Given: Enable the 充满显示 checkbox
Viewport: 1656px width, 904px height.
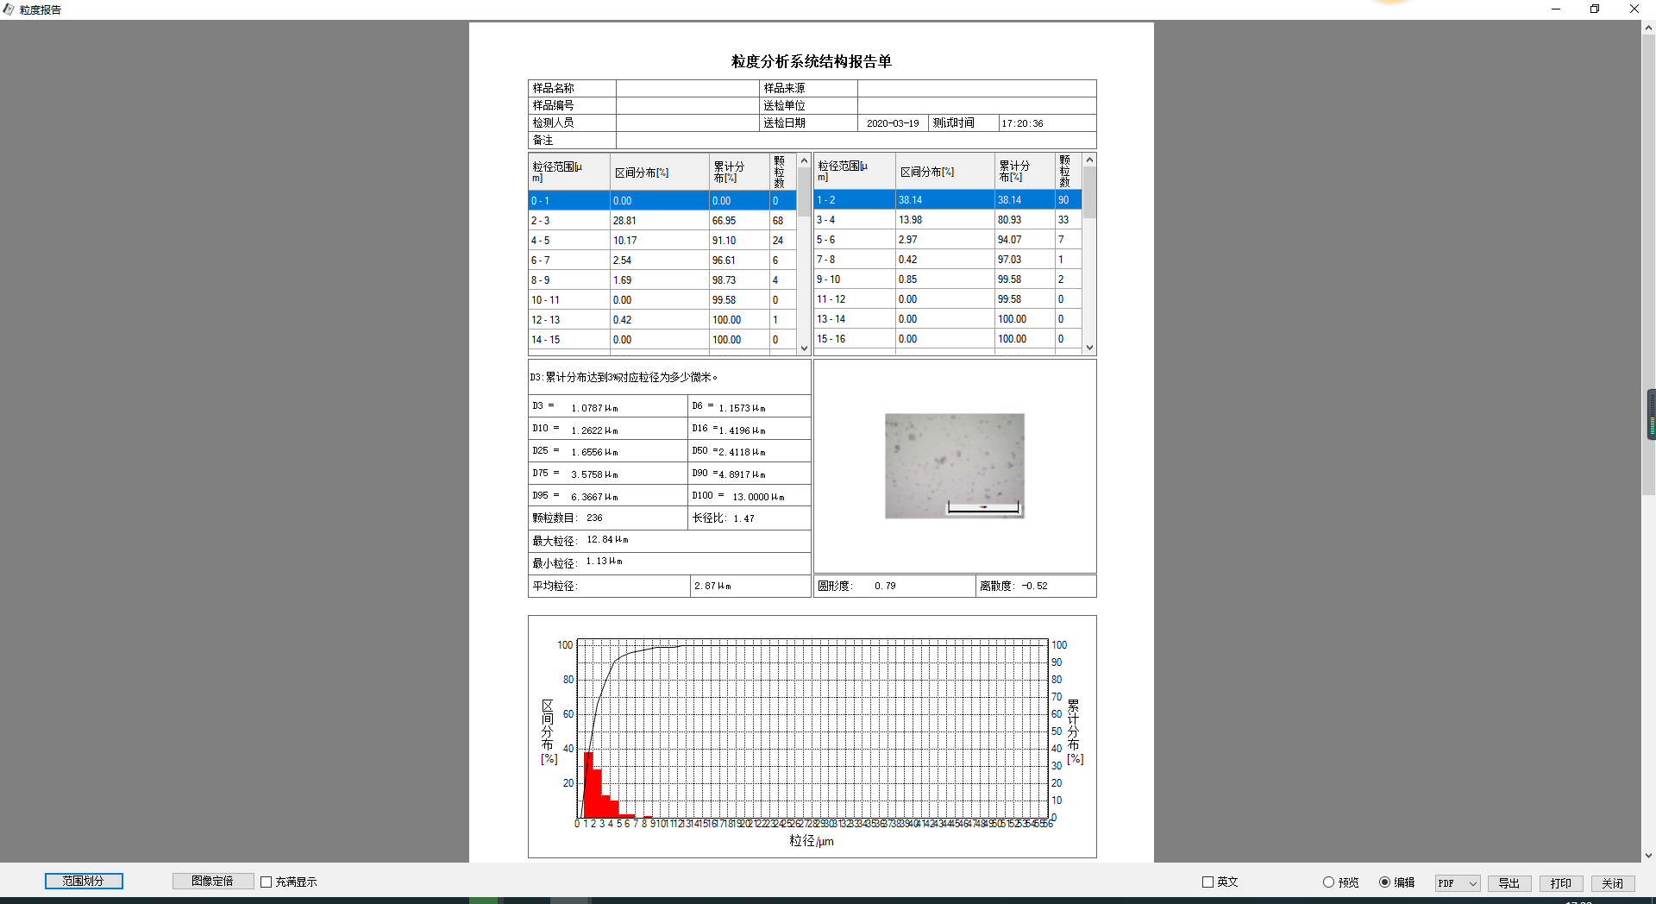Looking at the screenshot, I should tap(267, 882).
